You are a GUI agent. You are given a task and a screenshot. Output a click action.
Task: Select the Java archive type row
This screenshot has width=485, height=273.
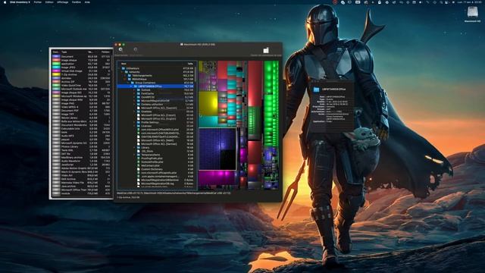tap(81, 187)
